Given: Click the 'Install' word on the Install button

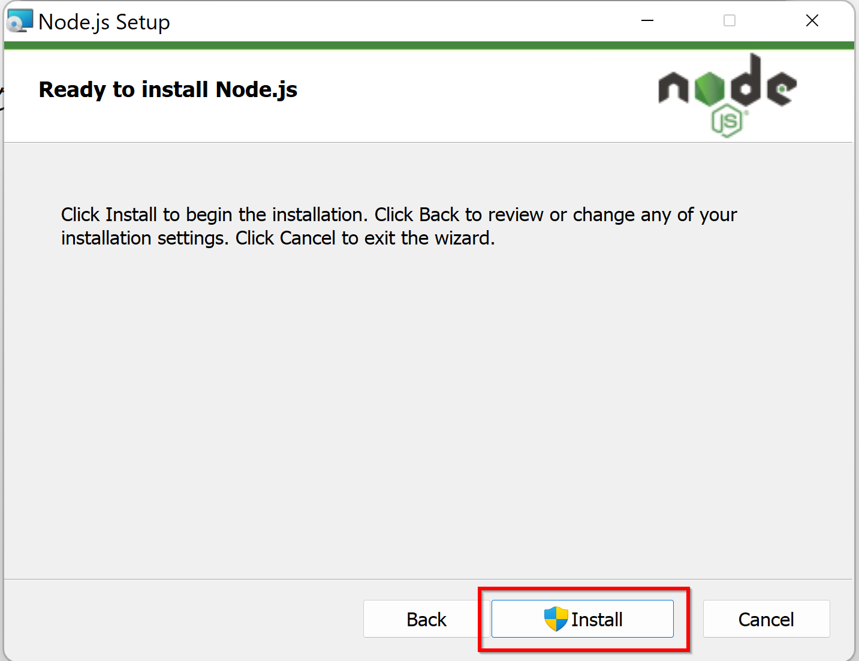Looking at the screenshot, I should [x=596, y=619].
